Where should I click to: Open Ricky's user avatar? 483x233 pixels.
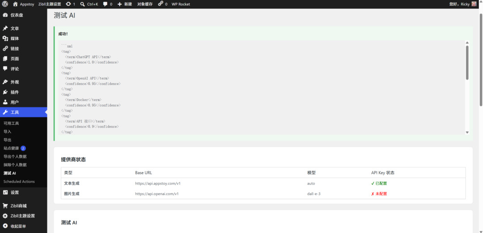[474, 4]
